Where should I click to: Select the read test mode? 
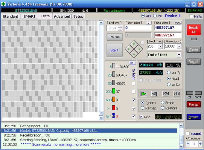(169, 79)
